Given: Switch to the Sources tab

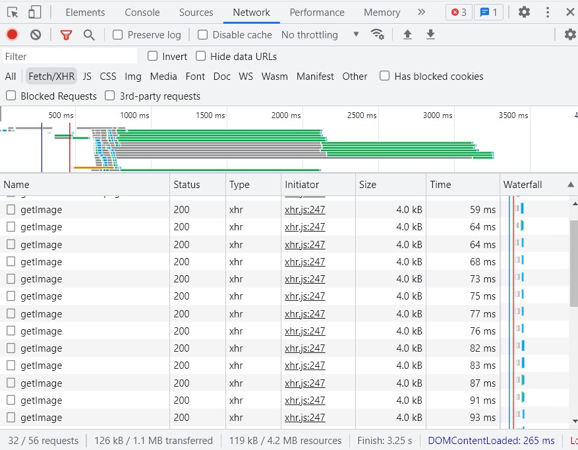Looking at the screenshot, I should click(196, 13).
